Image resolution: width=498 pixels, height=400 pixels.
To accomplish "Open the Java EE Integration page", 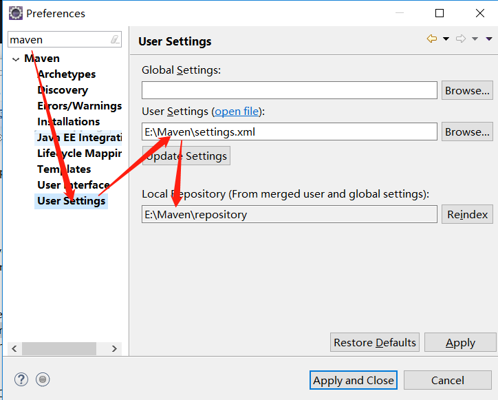I will pos(79,138).
